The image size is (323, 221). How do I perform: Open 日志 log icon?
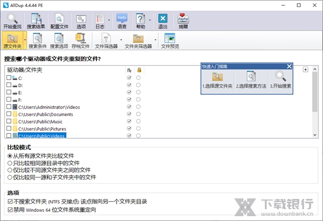coord(100,21)
